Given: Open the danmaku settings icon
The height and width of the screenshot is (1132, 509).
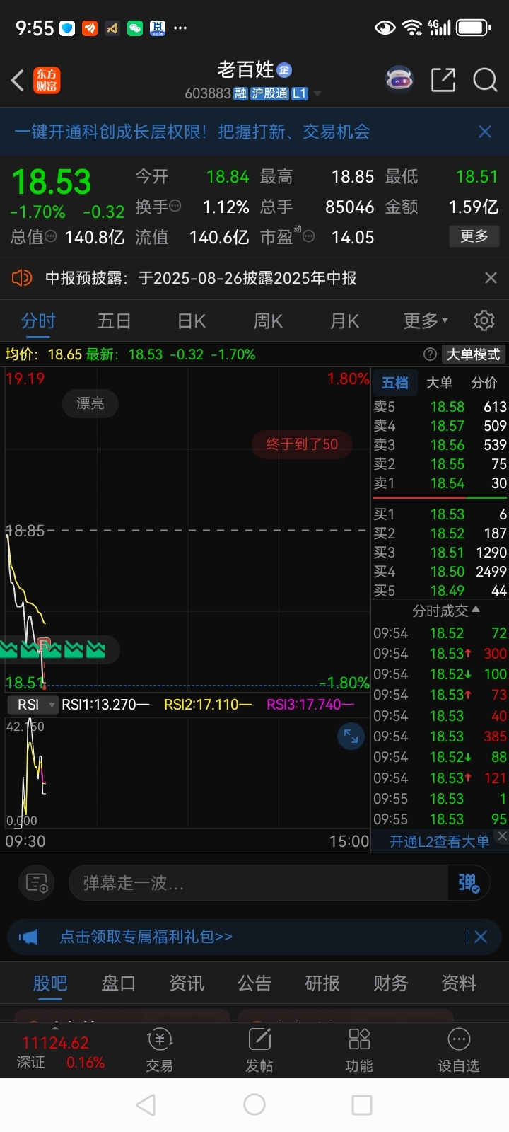Looking at the screenshot, I should click(36, 883).
